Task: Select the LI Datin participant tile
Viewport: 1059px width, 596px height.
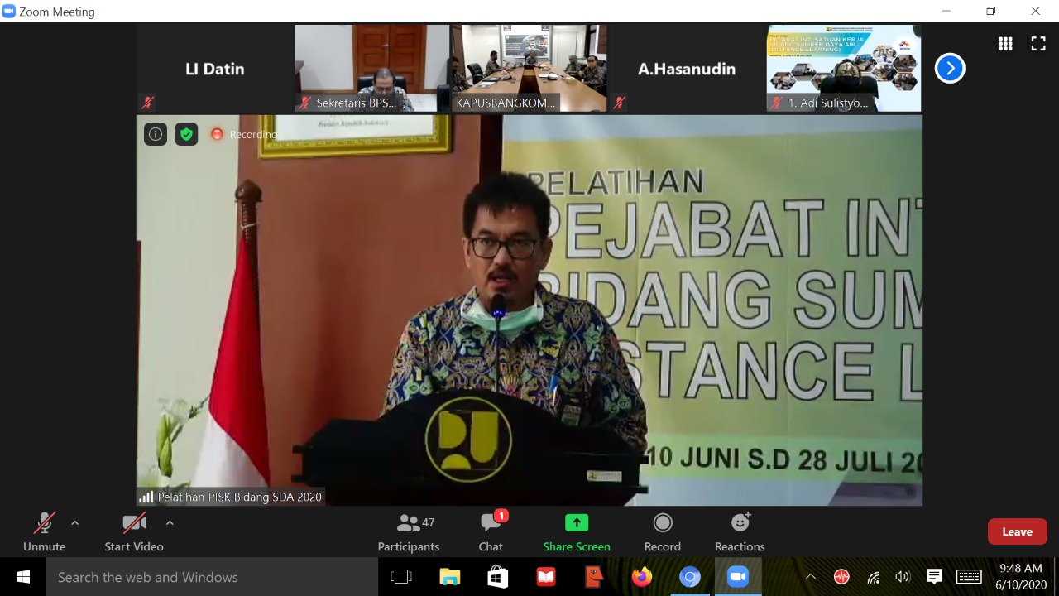Action: click(214, 69)
